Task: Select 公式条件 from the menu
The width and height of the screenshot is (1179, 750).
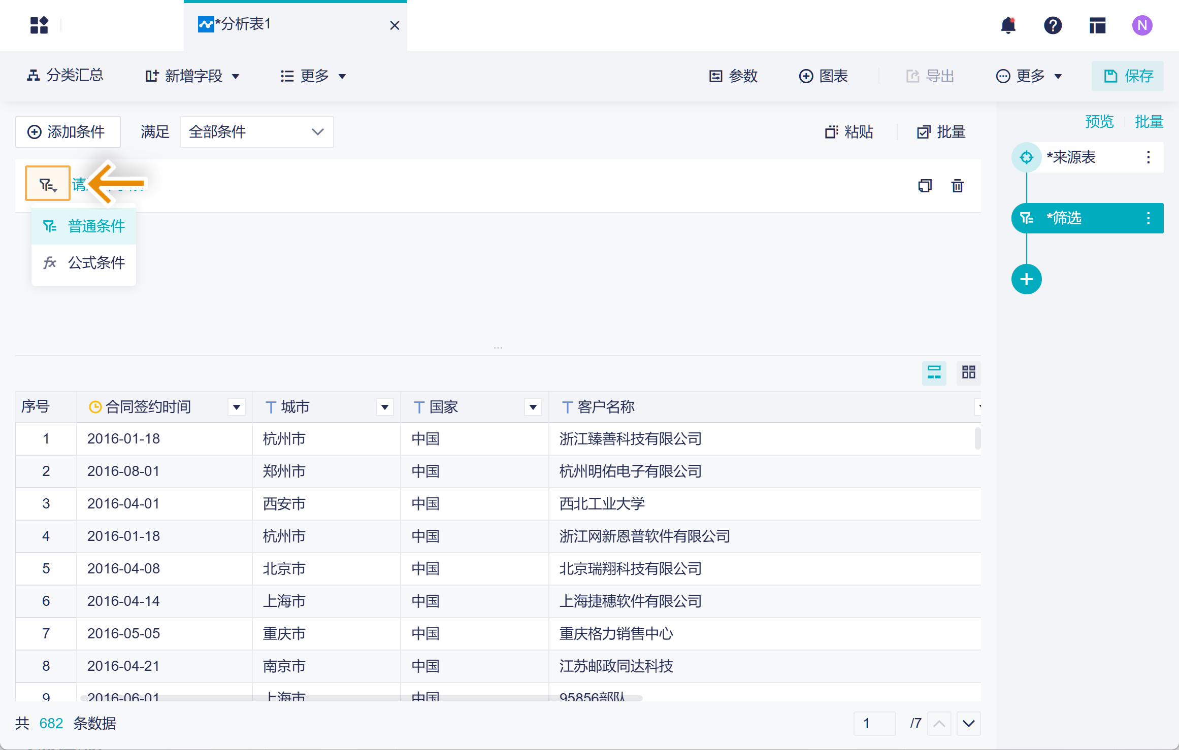Action: coord(84,263)
